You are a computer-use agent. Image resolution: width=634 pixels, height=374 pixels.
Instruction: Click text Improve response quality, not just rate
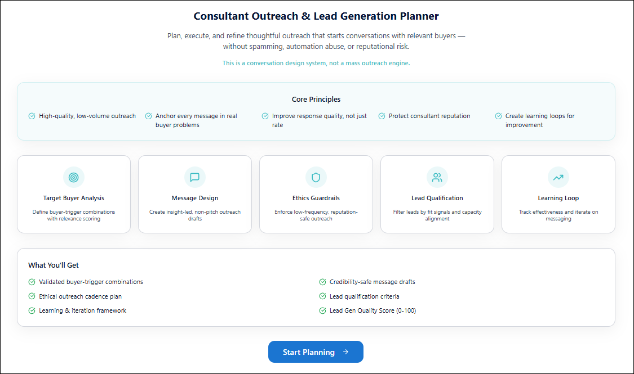(320, 120)
